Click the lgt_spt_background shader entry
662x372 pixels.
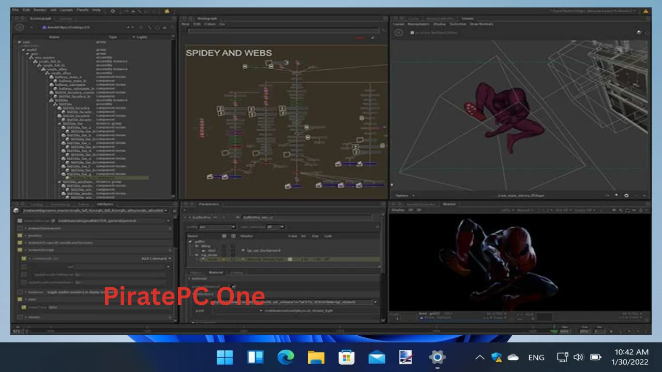264,251
